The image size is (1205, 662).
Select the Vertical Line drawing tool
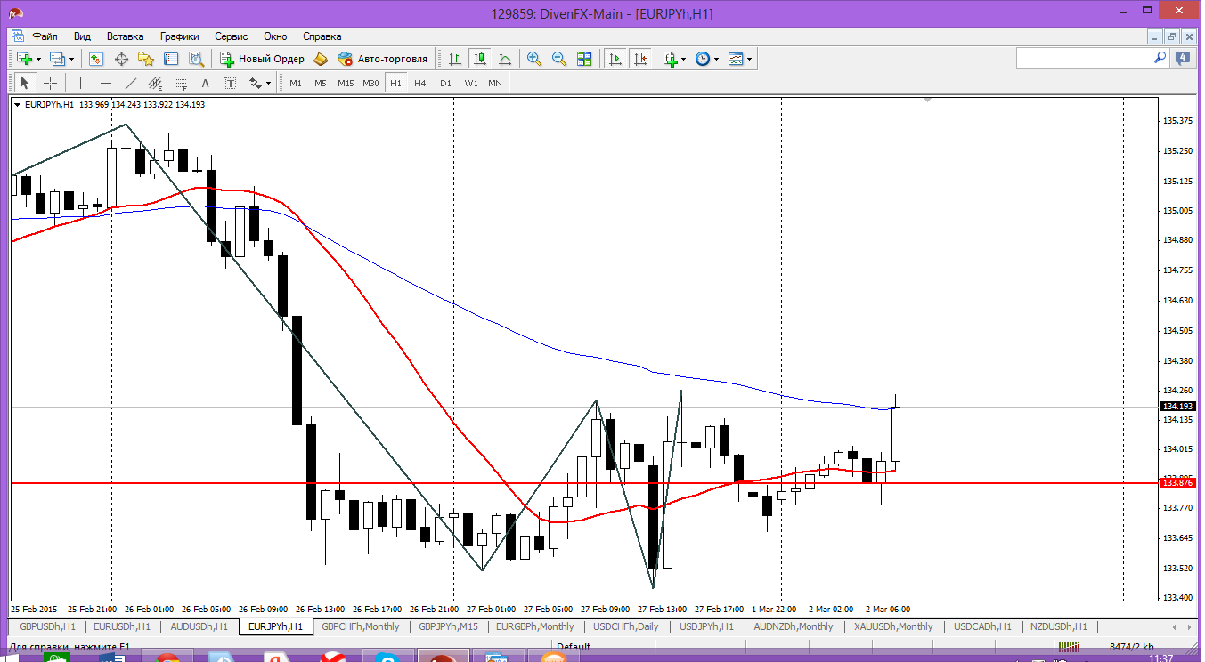coord(80,83)
